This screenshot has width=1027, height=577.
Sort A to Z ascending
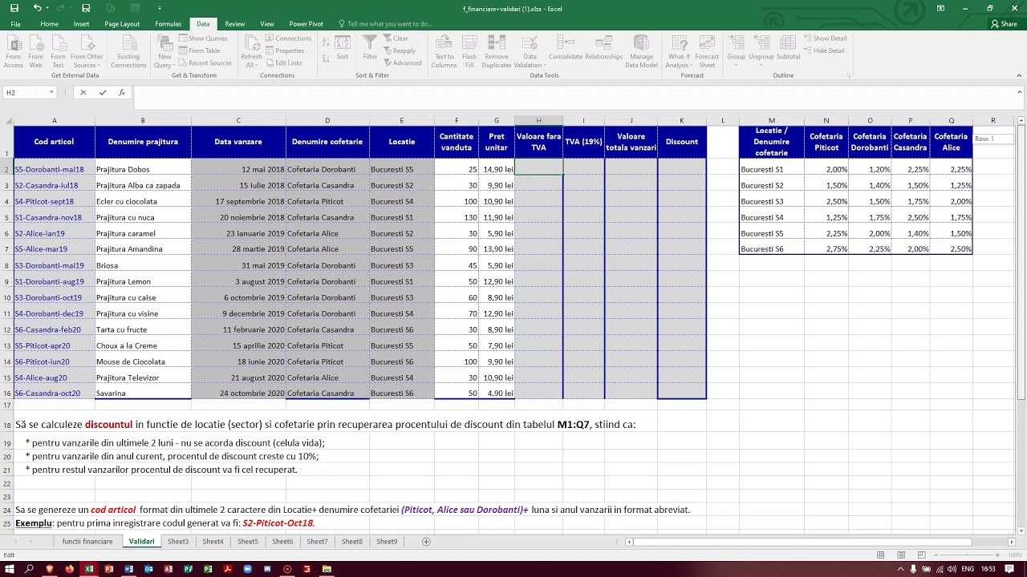(327, 41)
